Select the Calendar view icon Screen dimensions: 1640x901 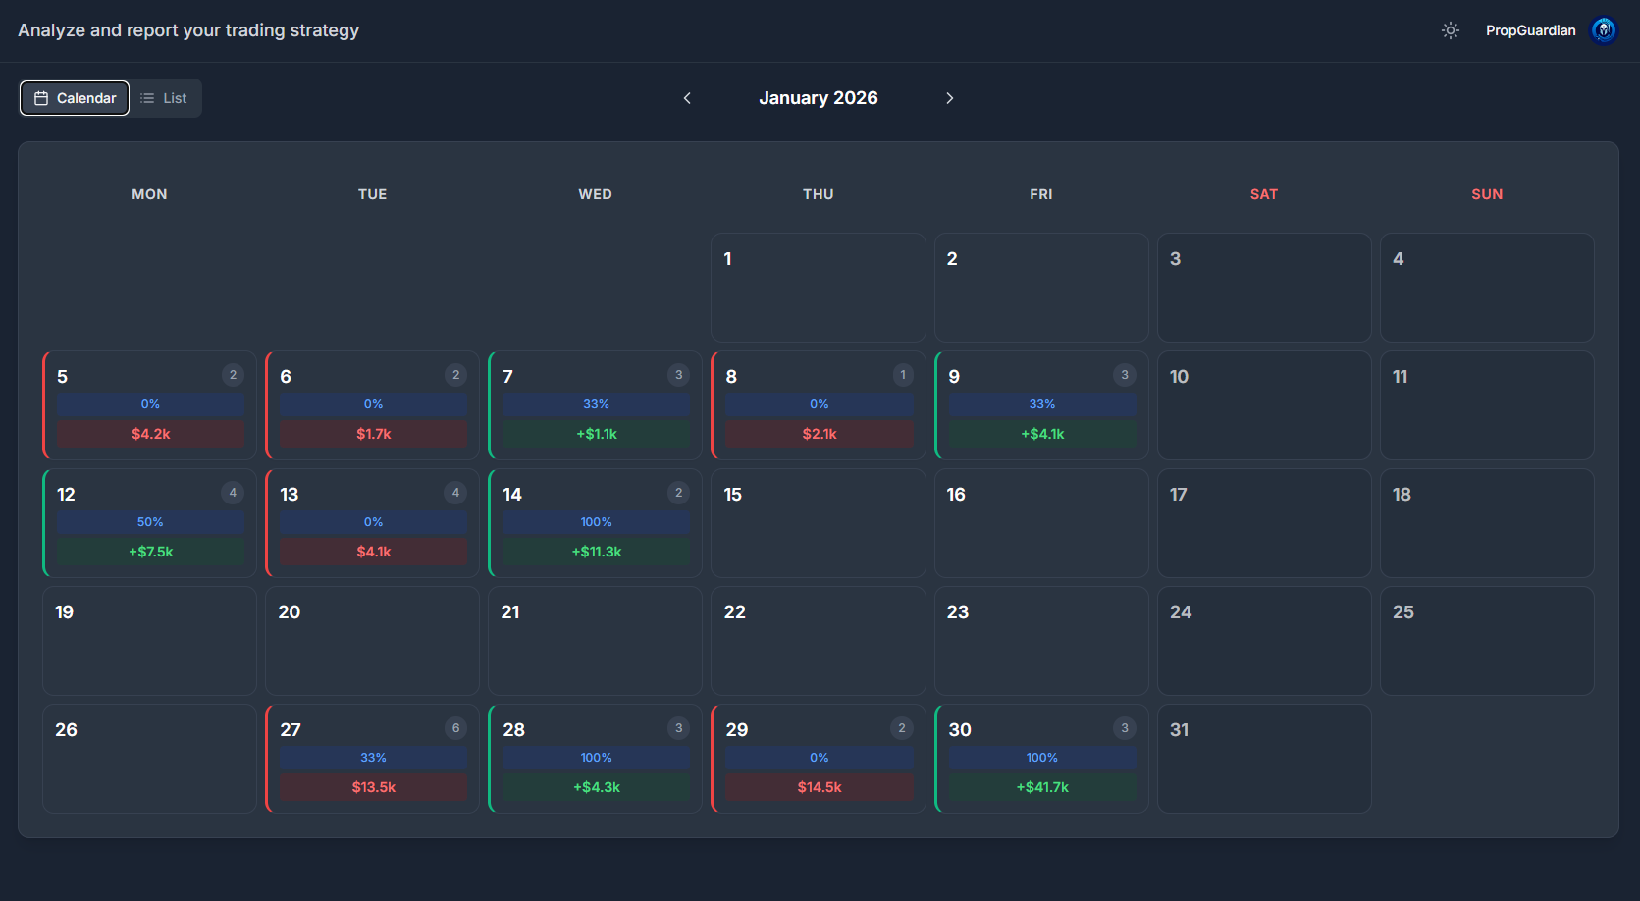click(x=40, y=98)
